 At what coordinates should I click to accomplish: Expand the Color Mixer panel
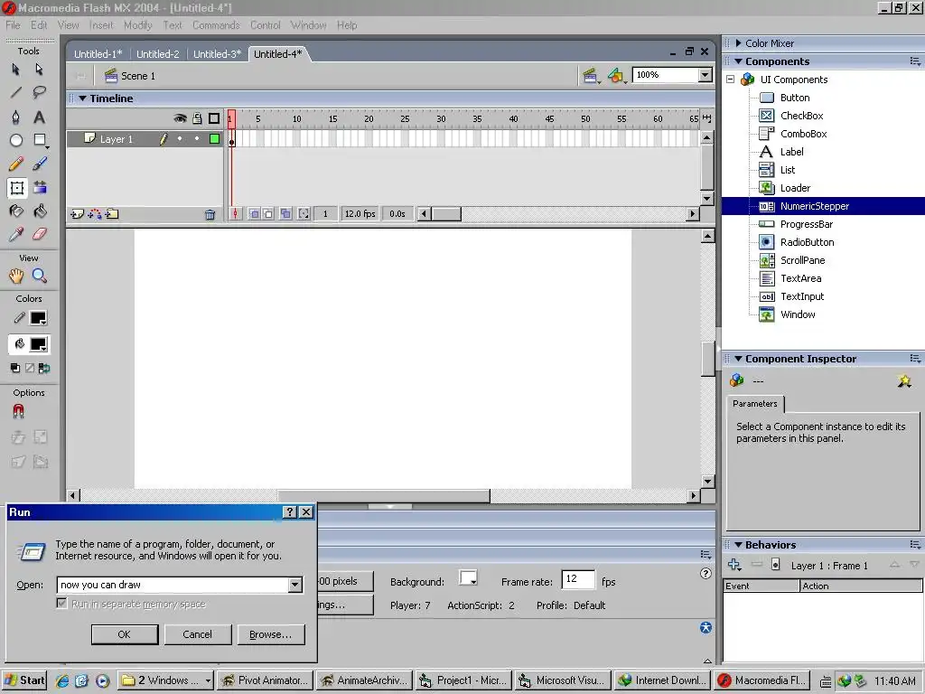738,43
